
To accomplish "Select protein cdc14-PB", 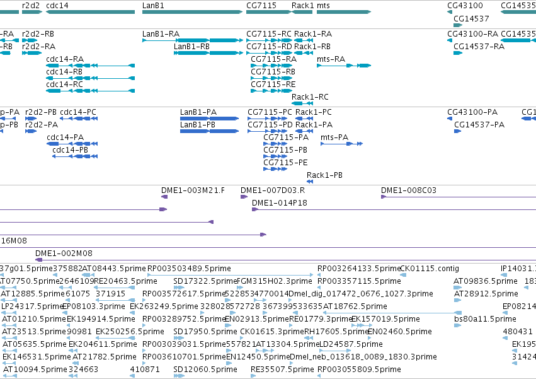I will (75, 156).
